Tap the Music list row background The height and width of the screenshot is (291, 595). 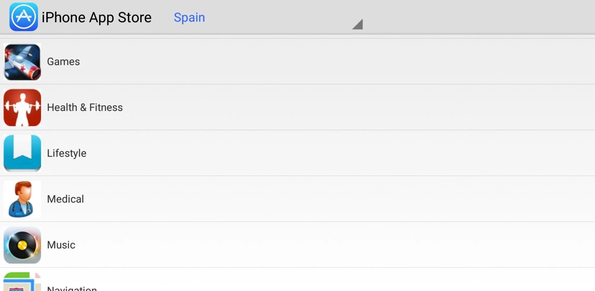coord(318,245)
